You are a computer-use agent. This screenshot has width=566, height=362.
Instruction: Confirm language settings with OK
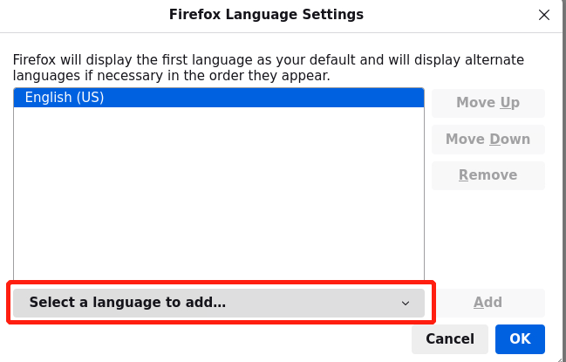point(520,339)
